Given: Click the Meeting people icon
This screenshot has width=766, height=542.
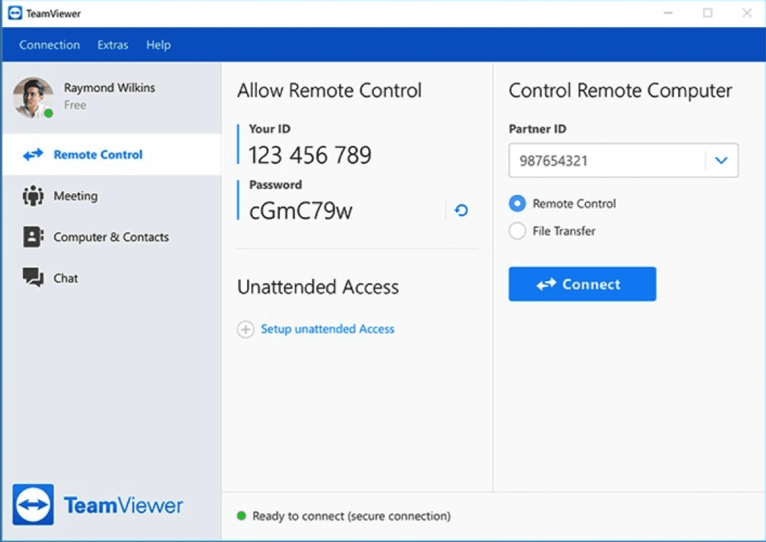Looking at the screenshot, I should pyautogui.click(x=33, y=196).
